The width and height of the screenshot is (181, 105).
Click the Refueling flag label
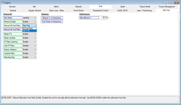click(x=12, y=57)
